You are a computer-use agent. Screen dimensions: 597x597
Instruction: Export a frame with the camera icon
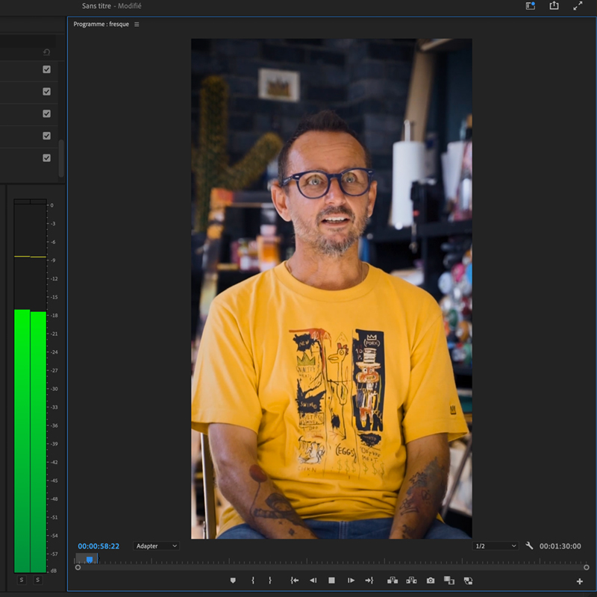(431, 581)
